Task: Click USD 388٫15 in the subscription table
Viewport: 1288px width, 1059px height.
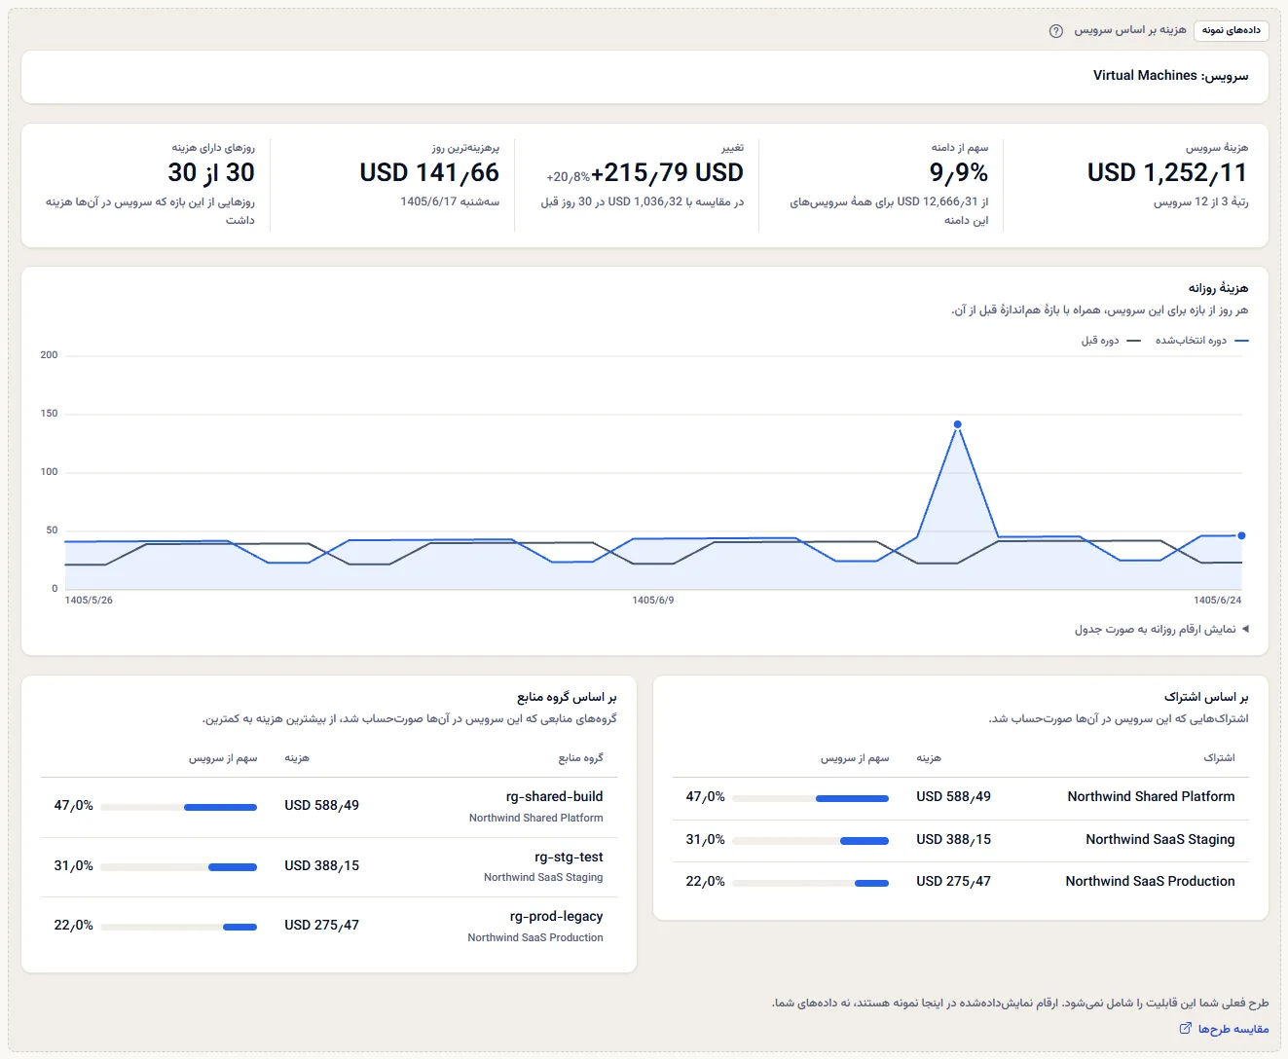Action: 953,839
